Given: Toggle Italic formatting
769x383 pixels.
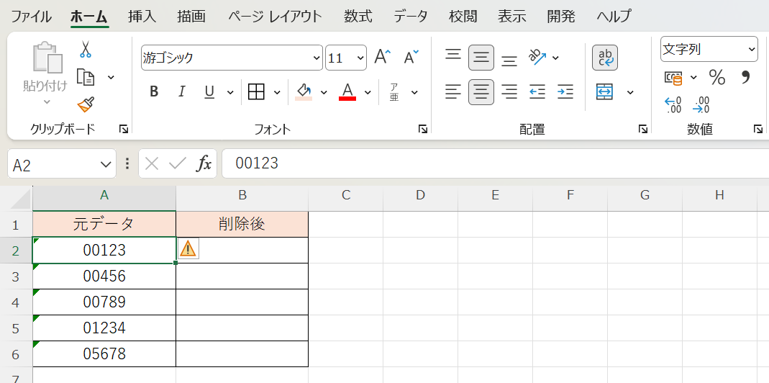Looking at the screenshot, I should point(181,92).
